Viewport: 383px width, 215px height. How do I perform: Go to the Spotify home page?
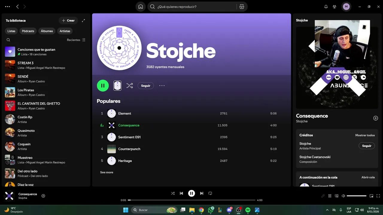click(x=141, y=7)
